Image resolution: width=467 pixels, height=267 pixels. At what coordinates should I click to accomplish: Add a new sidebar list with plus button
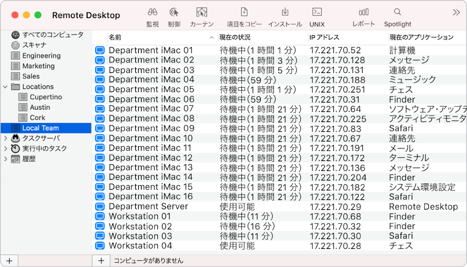click(x=9, y=261)
